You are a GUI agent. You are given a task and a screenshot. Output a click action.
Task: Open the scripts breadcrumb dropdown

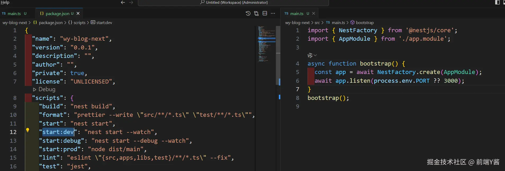coord(77,23)
